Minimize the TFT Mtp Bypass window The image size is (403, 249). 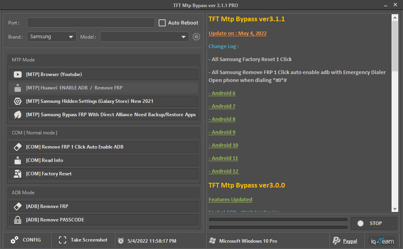[x=386, y=5]
